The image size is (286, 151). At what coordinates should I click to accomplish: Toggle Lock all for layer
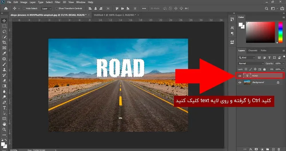pyautogui.click(x=265, y=69)
